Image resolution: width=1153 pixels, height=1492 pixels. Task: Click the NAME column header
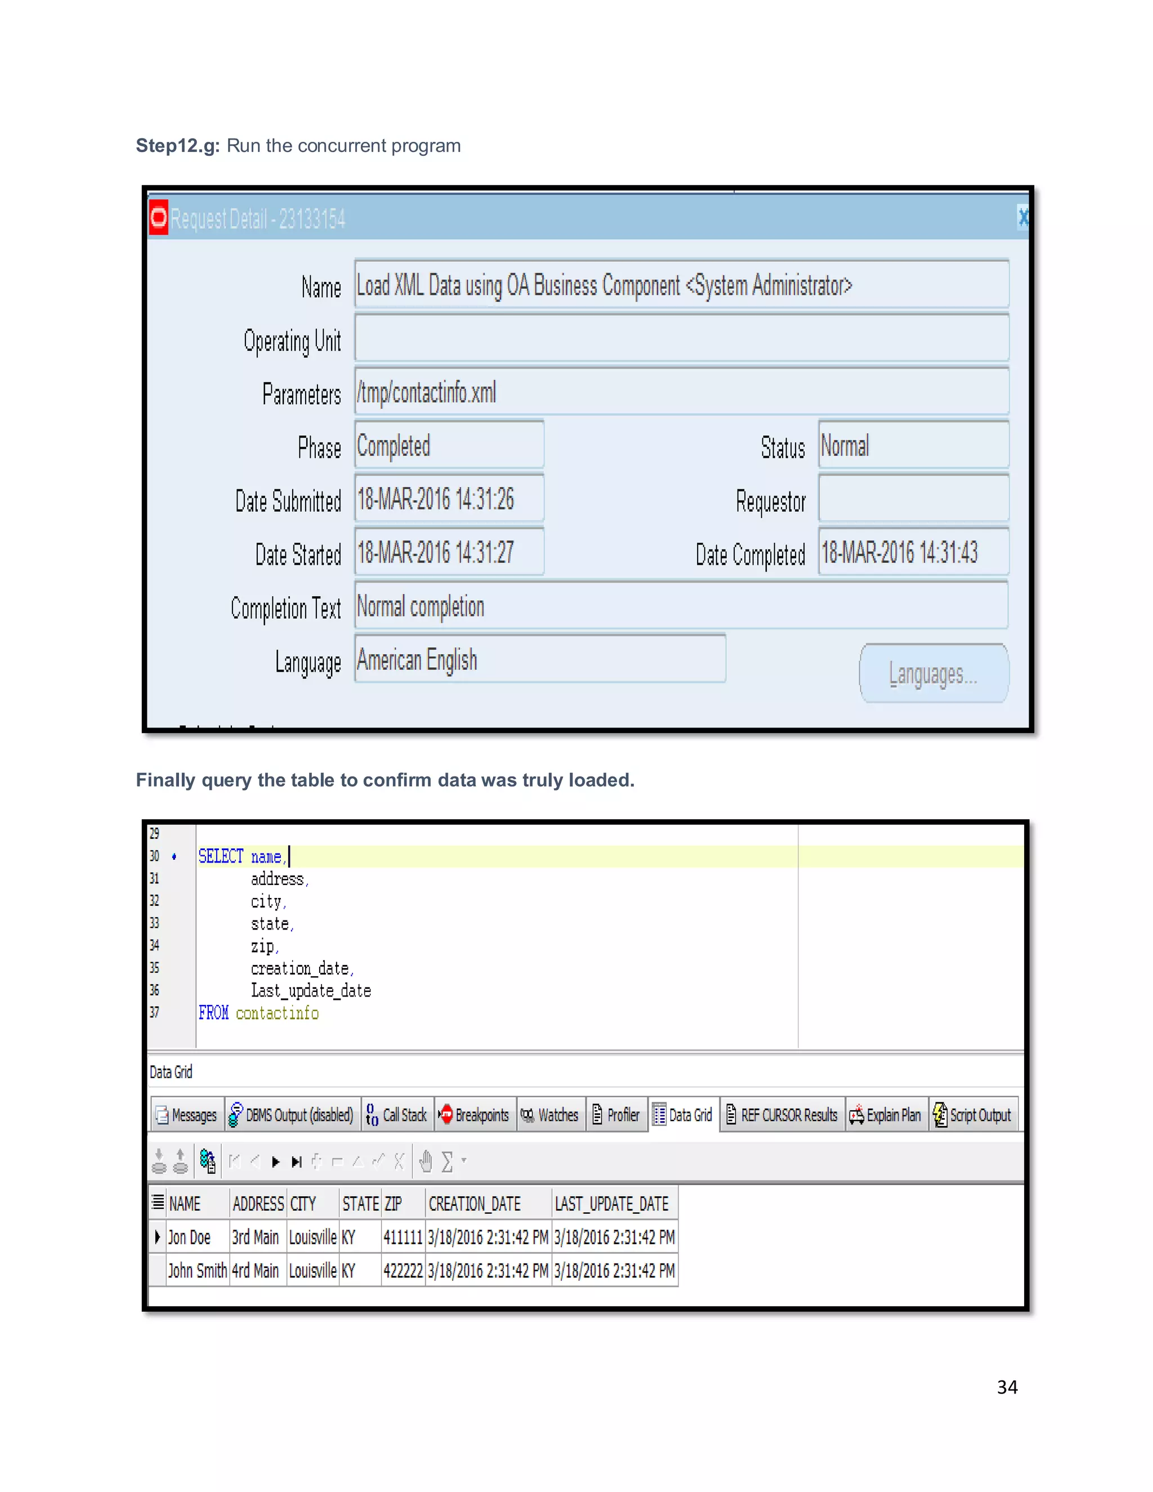(x=198, y=1203)
